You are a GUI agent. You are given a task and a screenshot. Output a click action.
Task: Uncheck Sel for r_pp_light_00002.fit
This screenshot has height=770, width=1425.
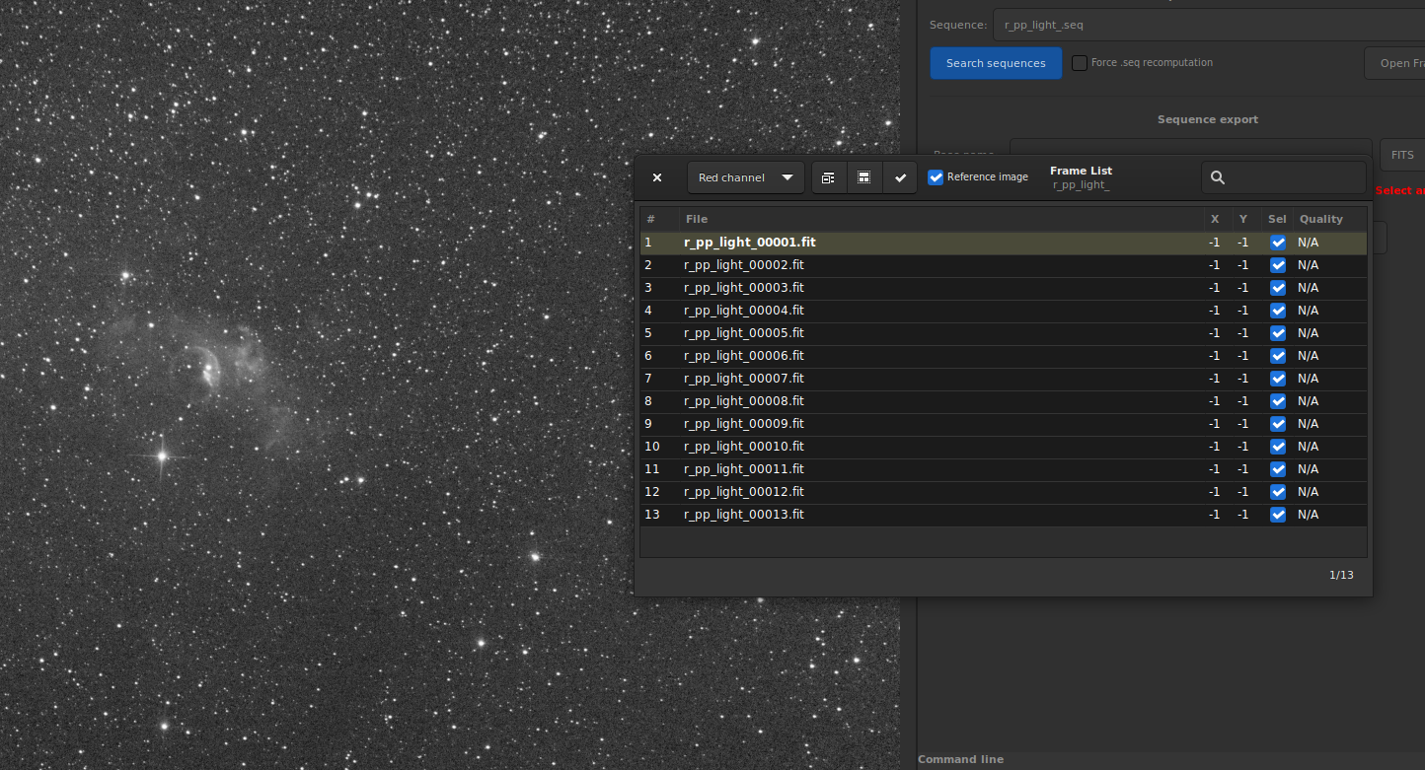(x=1278, y=265)
